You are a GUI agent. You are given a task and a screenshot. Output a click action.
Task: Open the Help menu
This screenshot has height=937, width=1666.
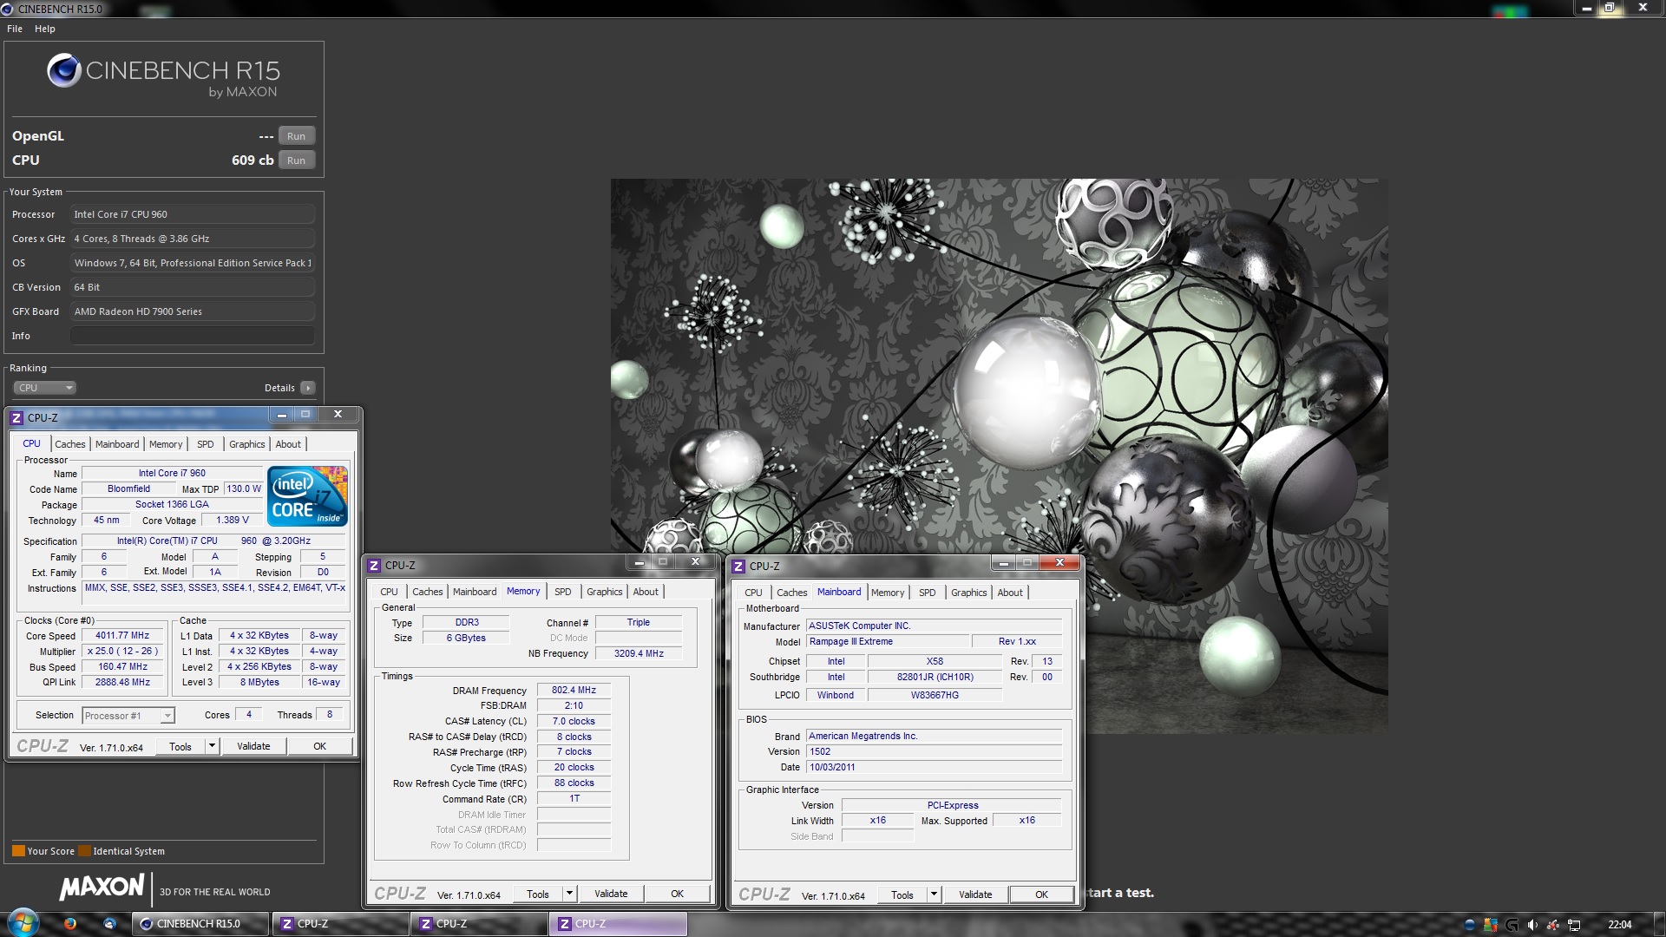coord(45,29)
